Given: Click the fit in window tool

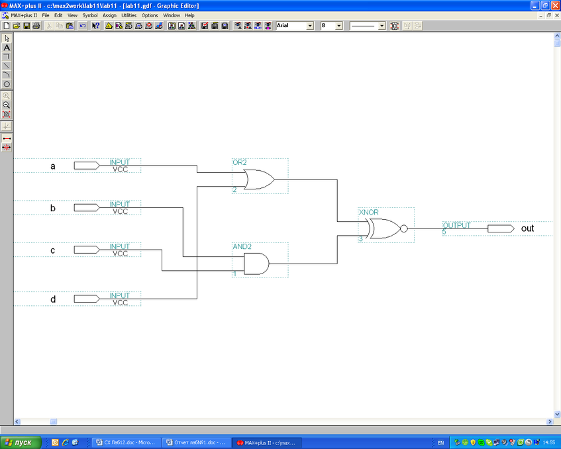Looking at the screenshot, I should (x=7, y=114).
